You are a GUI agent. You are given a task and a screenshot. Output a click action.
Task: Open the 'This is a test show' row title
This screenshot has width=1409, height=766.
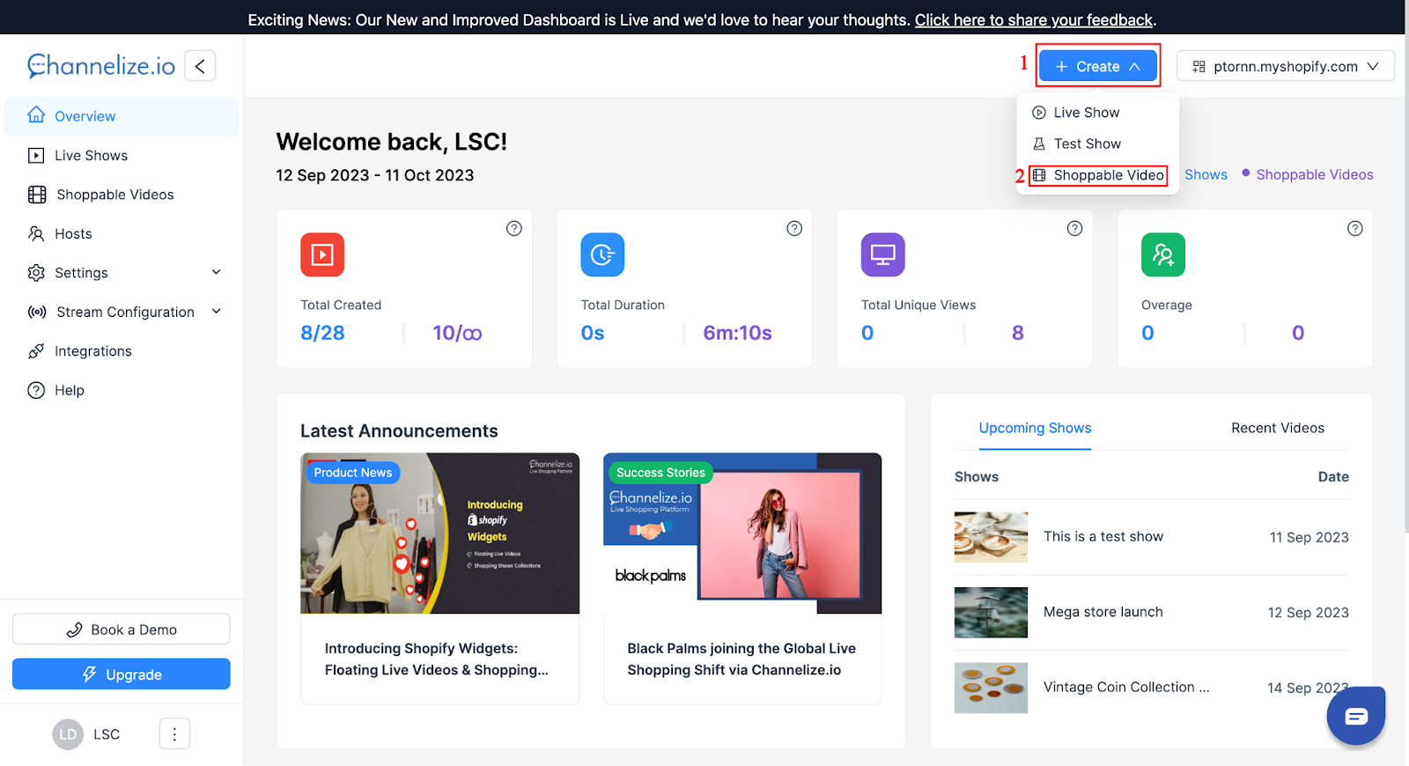[1103, 536]
